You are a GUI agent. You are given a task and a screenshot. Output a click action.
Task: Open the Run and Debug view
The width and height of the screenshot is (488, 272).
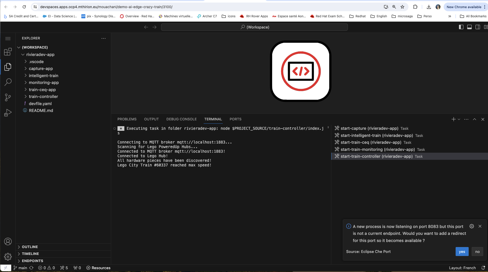[x=8, y=113]
